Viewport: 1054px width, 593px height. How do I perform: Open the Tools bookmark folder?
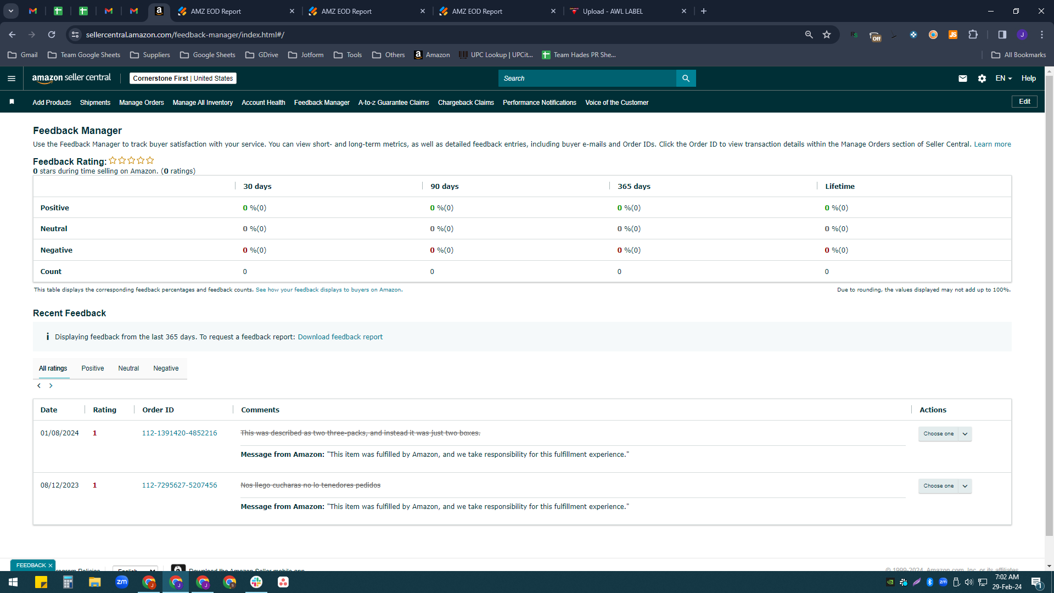pyautogui.click(x=347, y=55)
